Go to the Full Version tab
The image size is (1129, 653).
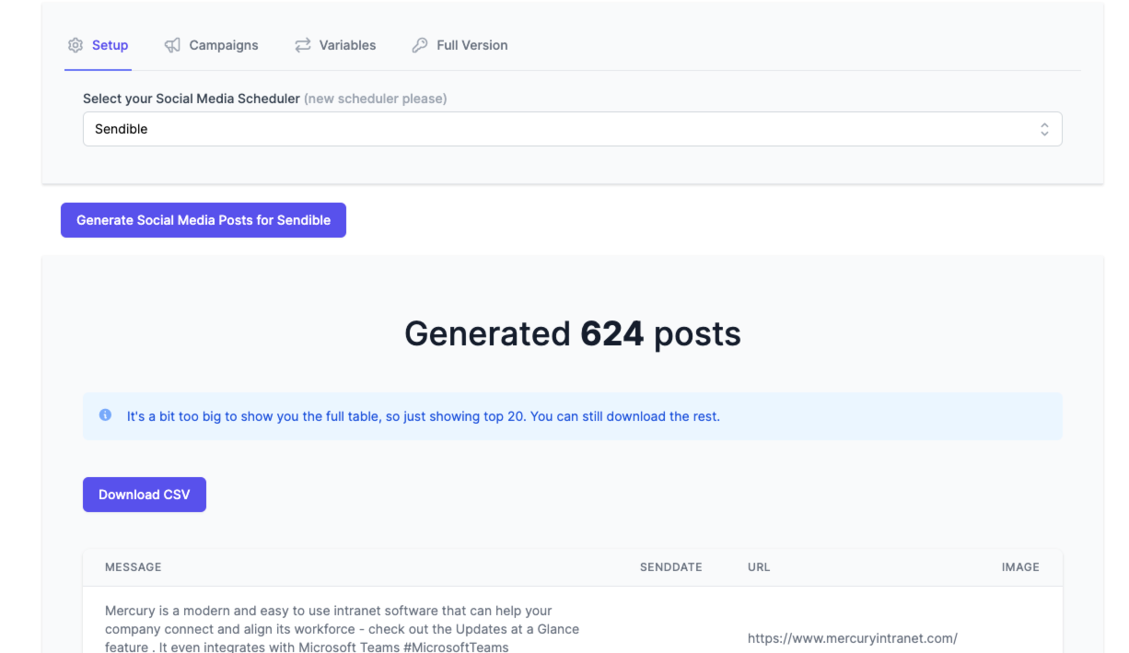click(471, 45)
